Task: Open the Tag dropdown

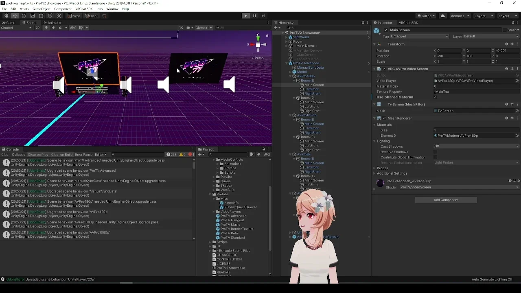Action: pos(419,37)
